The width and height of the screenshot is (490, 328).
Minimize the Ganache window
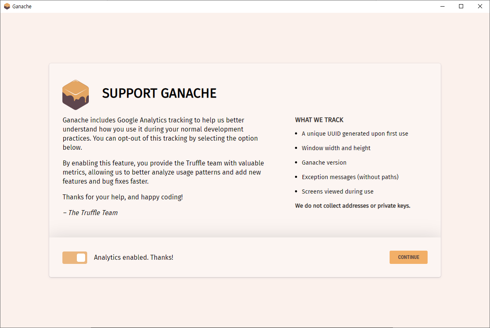442,6
